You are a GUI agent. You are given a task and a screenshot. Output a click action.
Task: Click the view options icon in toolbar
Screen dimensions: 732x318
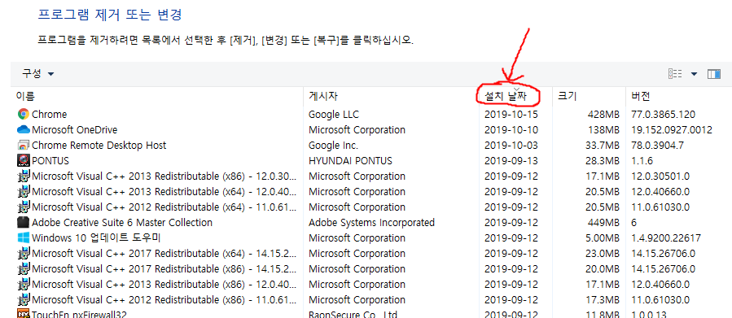click(675, 74)
